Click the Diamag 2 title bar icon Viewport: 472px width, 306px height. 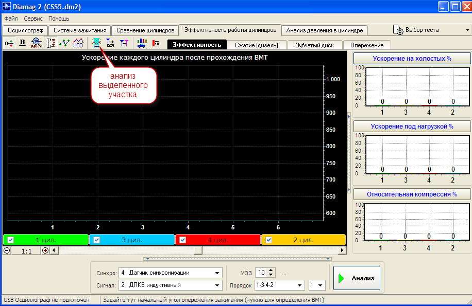pos(6,6)
